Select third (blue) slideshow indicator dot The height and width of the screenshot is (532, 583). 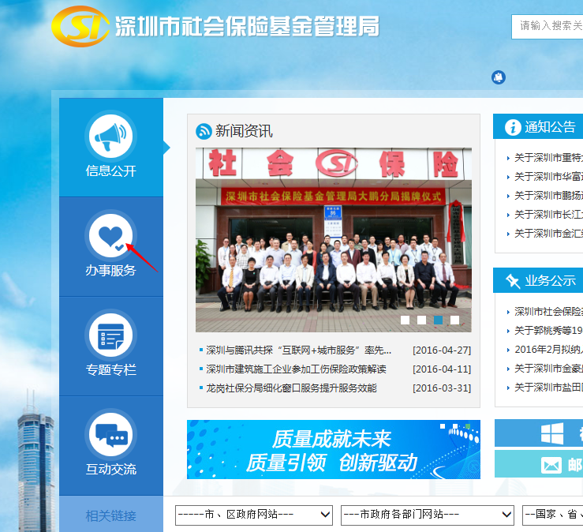439,320
